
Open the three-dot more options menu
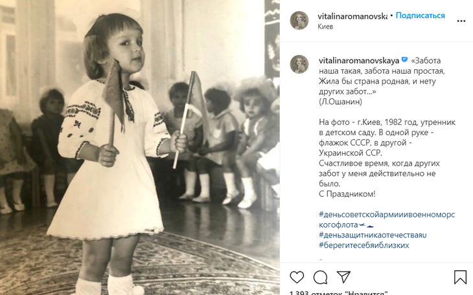(461, 21)
